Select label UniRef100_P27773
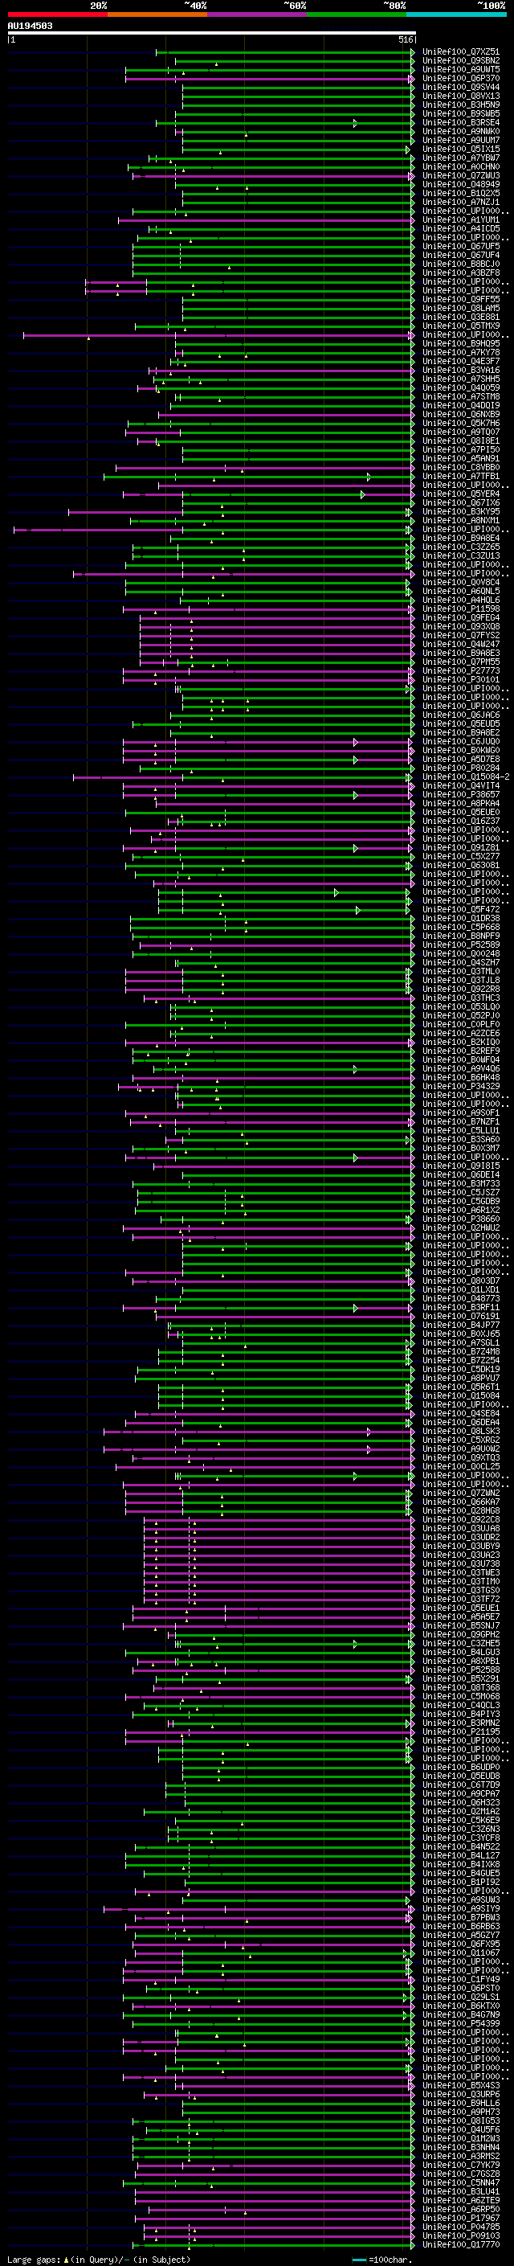Screen dimensions: 514x2266 461,670
